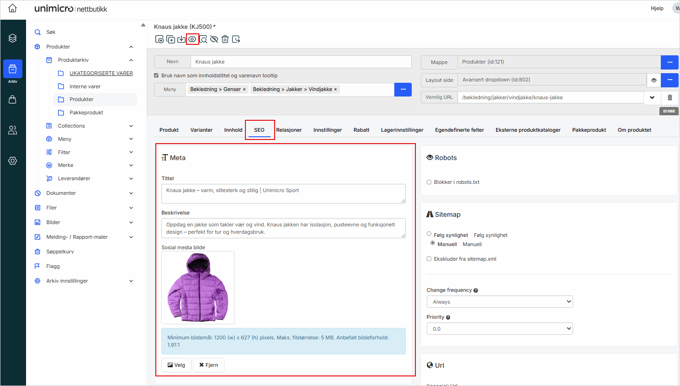
Task: Open settings via the gear icon in sidebar
Action: (x=13, y=161)
